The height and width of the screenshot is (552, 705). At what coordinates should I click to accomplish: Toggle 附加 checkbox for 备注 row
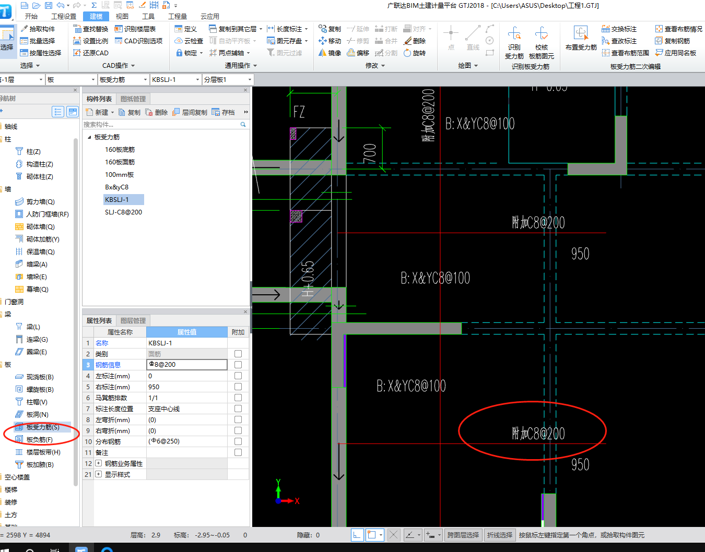[x=238, y=452]
